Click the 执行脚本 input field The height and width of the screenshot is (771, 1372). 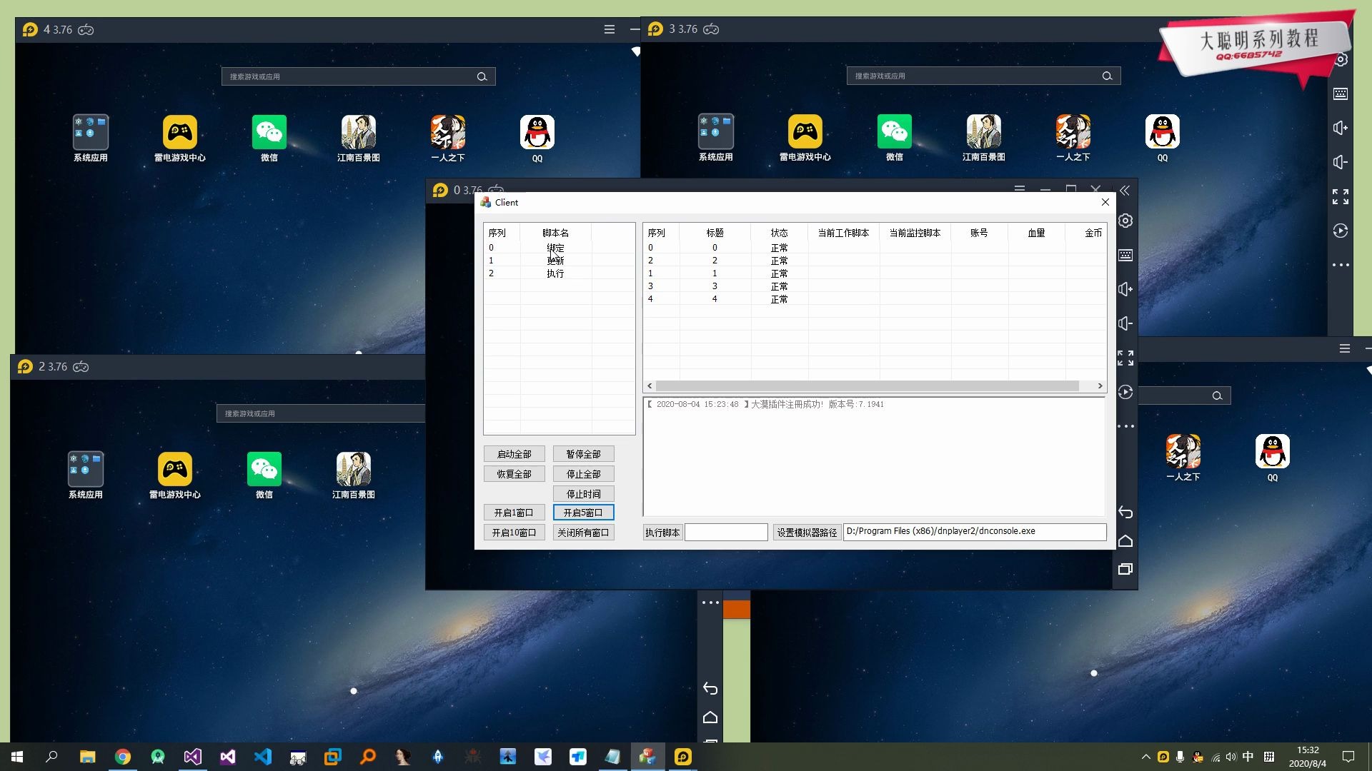tap(726, 532)
